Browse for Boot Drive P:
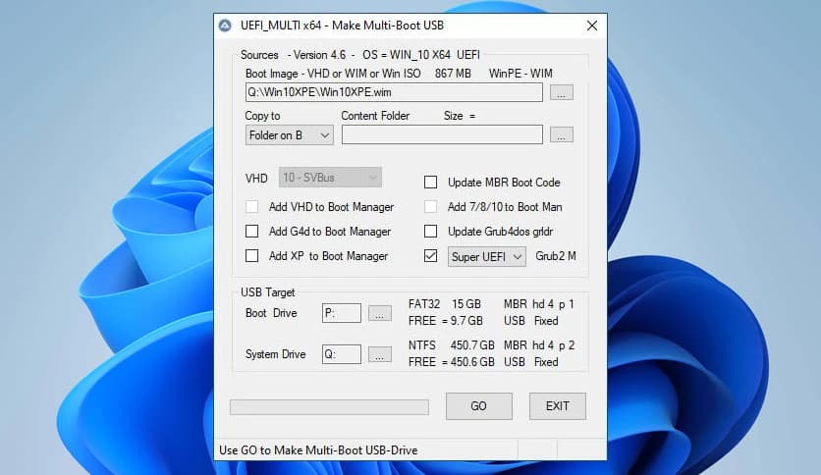Screen dimensions: 821x475 point(380,313)
